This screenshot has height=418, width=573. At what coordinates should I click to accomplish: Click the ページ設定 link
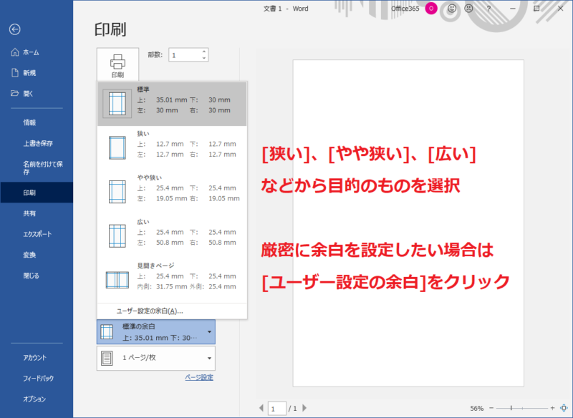199,377
